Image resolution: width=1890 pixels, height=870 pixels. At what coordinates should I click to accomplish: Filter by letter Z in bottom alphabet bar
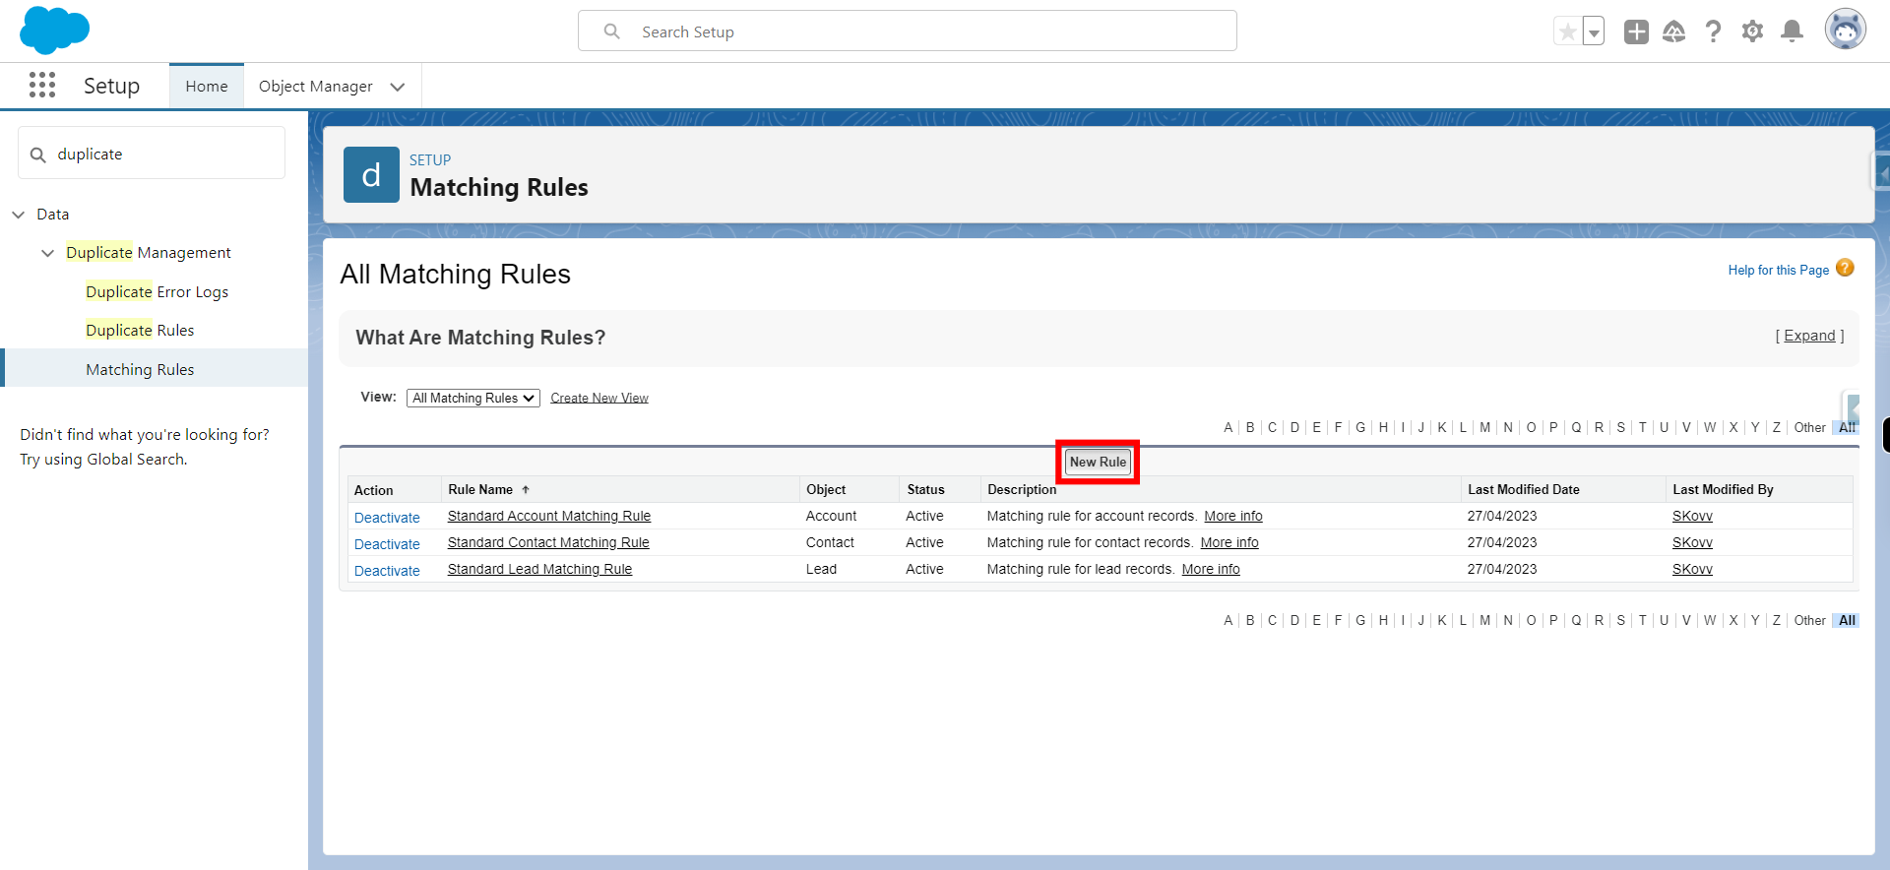(x=1776, y=620)
